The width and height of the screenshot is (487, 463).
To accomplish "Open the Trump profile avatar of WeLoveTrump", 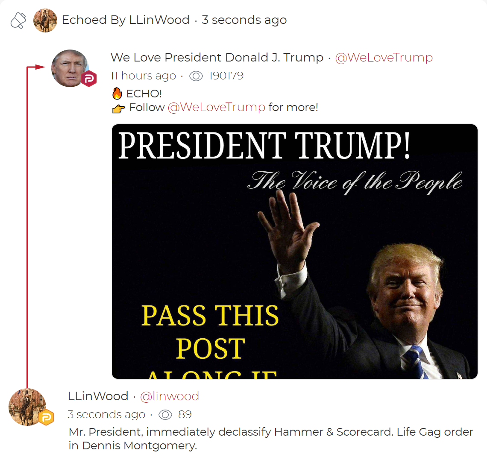I will click(70, 68).
